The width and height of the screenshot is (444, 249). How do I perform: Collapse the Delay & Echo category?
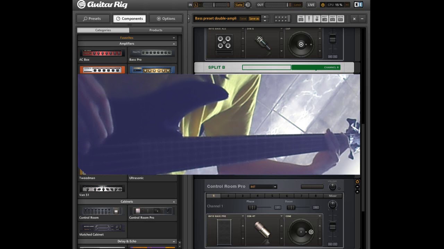point(174,241)
